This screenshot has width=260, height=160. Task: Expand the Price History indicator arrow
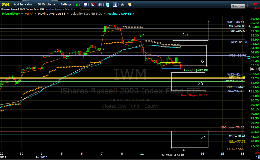[x=22, y=14]
